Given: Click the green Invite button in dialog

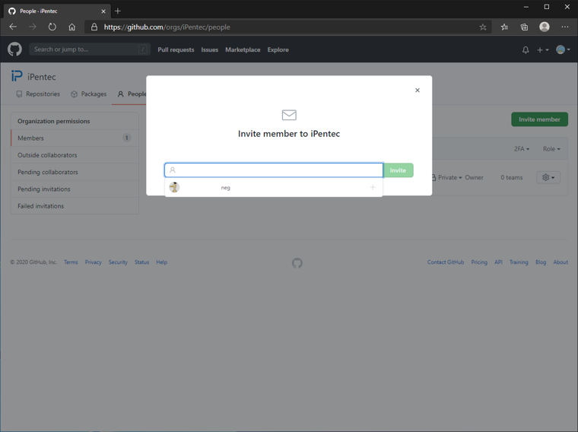Looking at the screenshot, I should (x=398, y=170).
